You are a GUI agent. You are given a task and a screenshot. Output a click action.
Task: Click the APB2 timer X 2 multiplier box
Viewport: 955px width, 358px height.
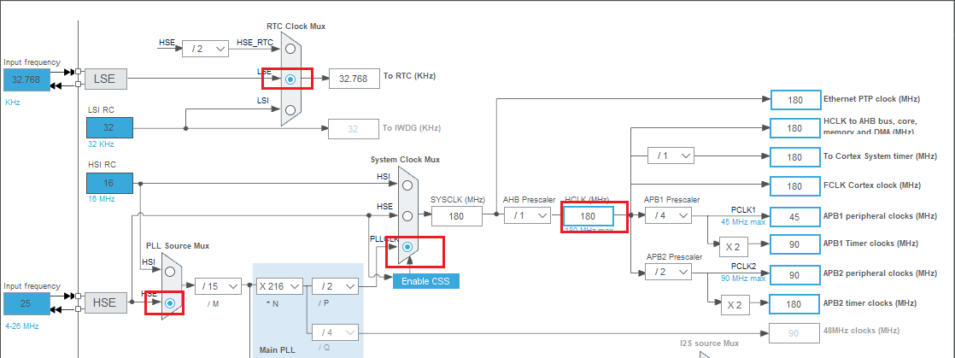pyautogui.click(x=735, y=305)
